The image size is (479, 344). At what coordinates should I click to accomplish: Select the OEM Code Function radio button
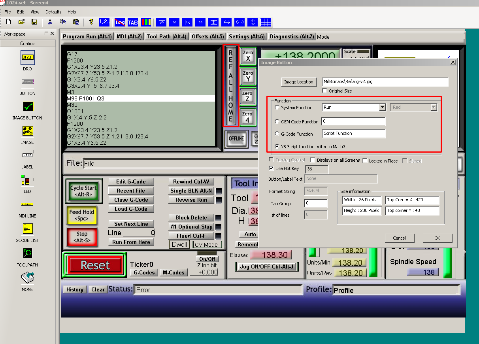point(277,121)
